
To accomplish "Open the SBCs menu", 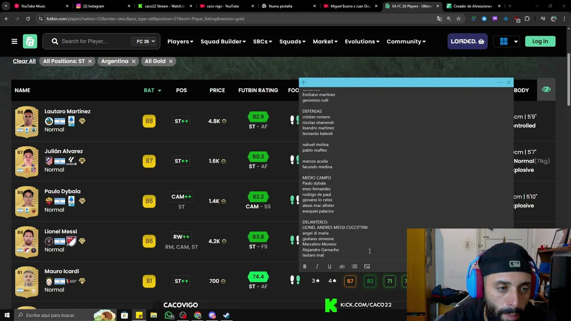I will click(x=262, y=41).
